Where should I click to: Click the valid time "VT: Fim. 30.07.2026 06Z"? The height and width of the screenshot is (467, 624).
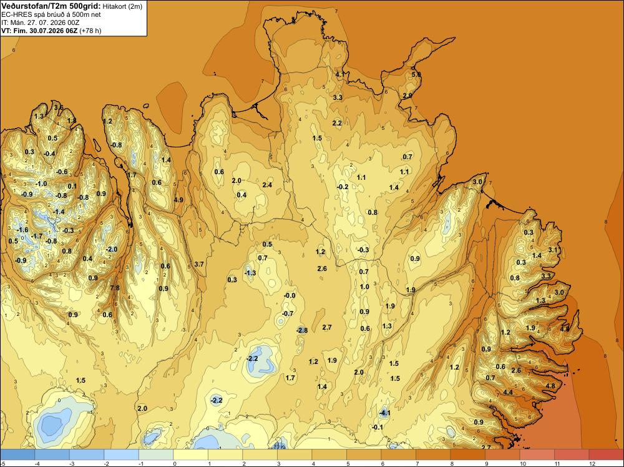coord(39,31)
